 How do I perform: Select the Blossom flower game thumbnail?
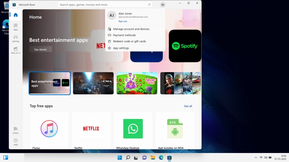(137, 83)
